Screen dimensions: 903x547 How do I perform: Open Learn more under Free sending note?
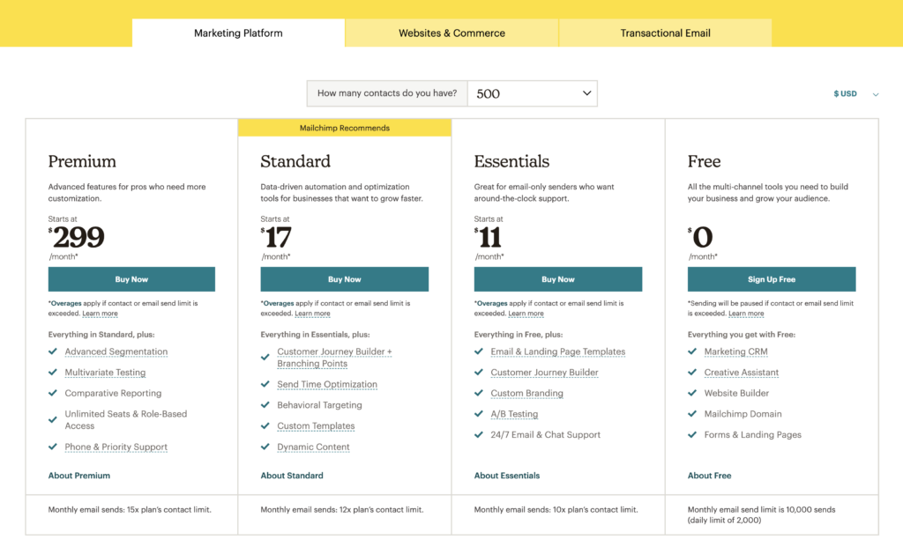pyautogui.click(x=746, y=314)
